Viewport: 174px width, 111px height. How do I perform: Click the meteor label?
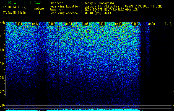pos(39,9)
